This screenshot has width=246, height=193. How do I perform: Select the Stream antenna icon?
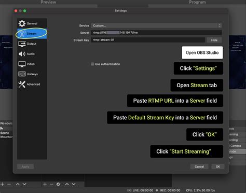22,34
